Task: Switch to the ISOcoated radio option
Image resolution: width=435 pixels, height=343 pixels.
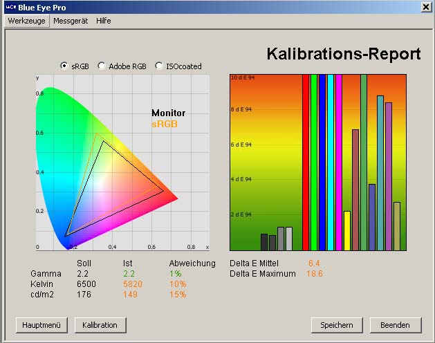Action: [160, 66]
